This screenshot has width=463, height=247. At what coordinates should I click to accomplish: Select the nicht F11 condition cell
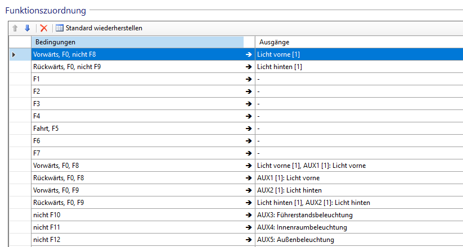135,227
